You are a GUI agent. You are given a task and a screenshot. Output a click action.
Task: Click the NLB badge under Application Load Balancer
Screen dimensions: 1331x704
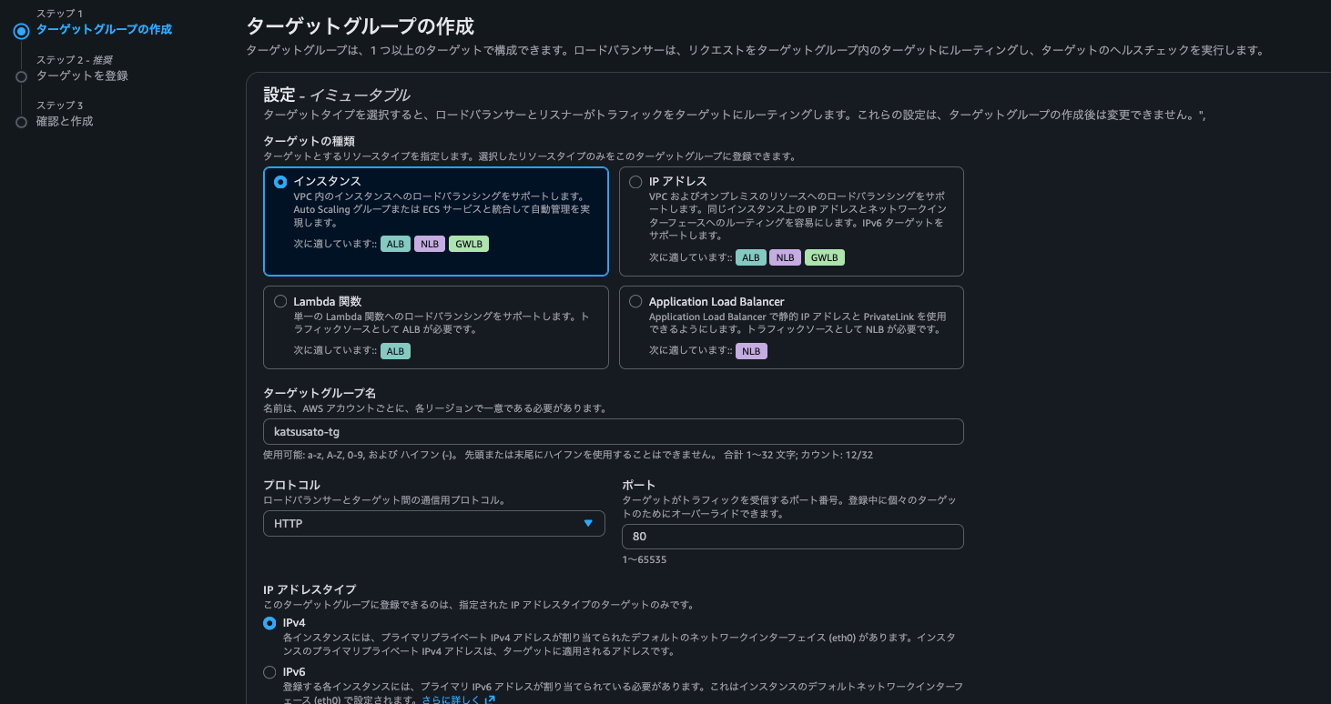(751, 350)
